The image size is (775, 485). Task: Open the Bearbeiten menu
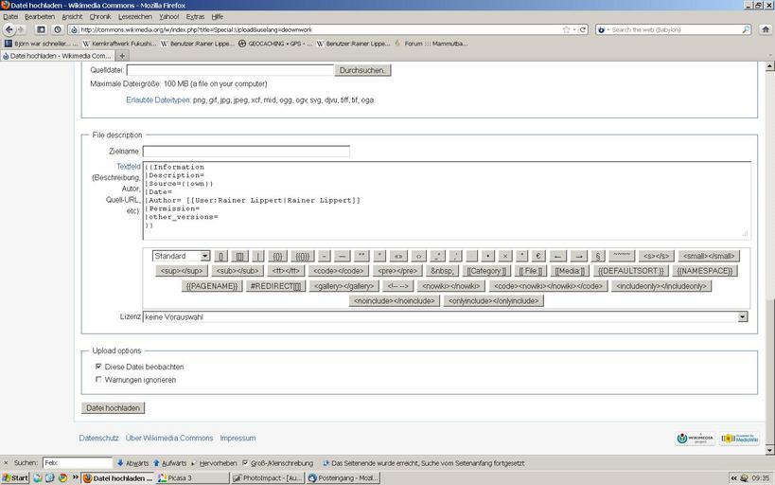point(40,16)
